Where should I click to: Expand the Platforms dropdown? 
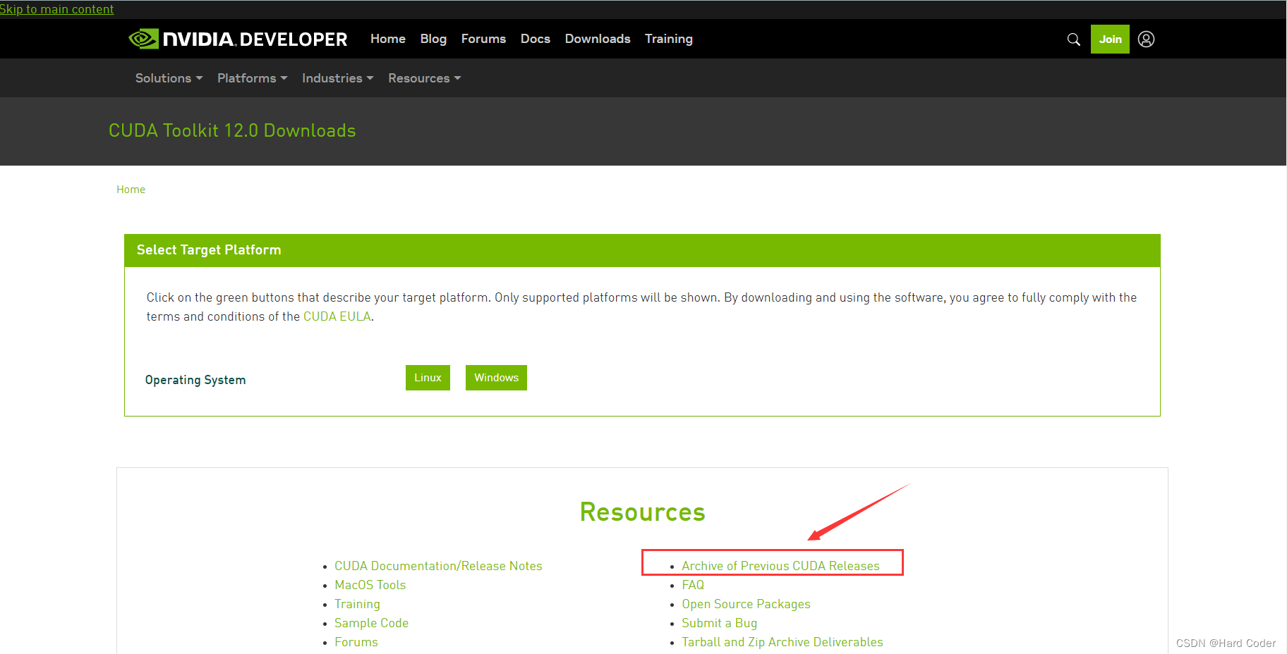click(253, 78)
